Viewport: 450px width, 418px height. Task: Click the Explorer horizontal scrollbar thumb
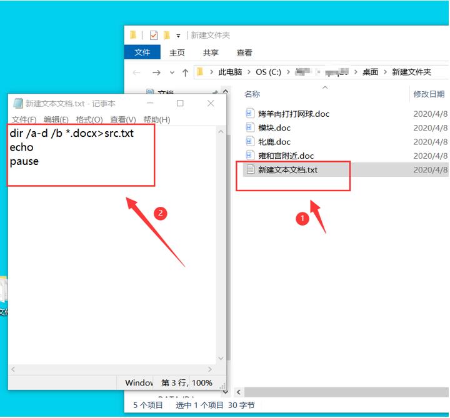346,392
